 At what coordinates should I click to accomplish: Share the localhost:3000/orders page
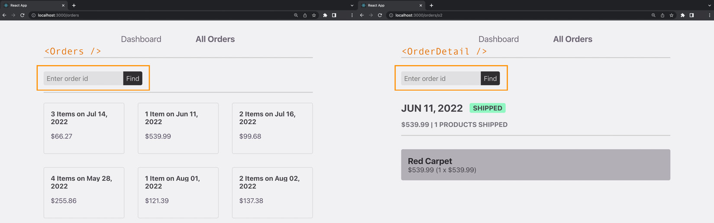click(305, 15)
